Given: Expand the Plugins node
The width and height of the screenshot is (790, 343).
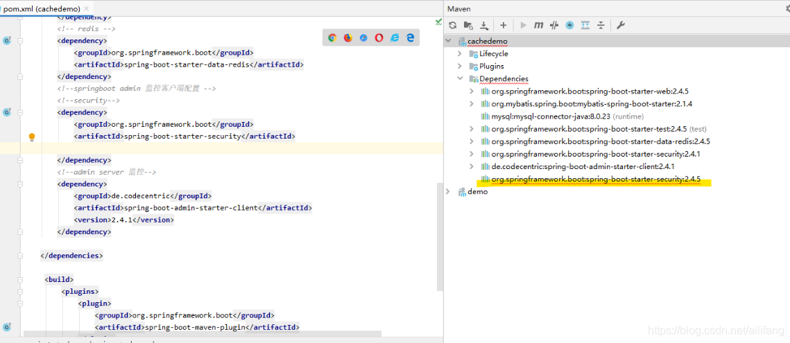Looking at the screenshot, I should point(459,66).
